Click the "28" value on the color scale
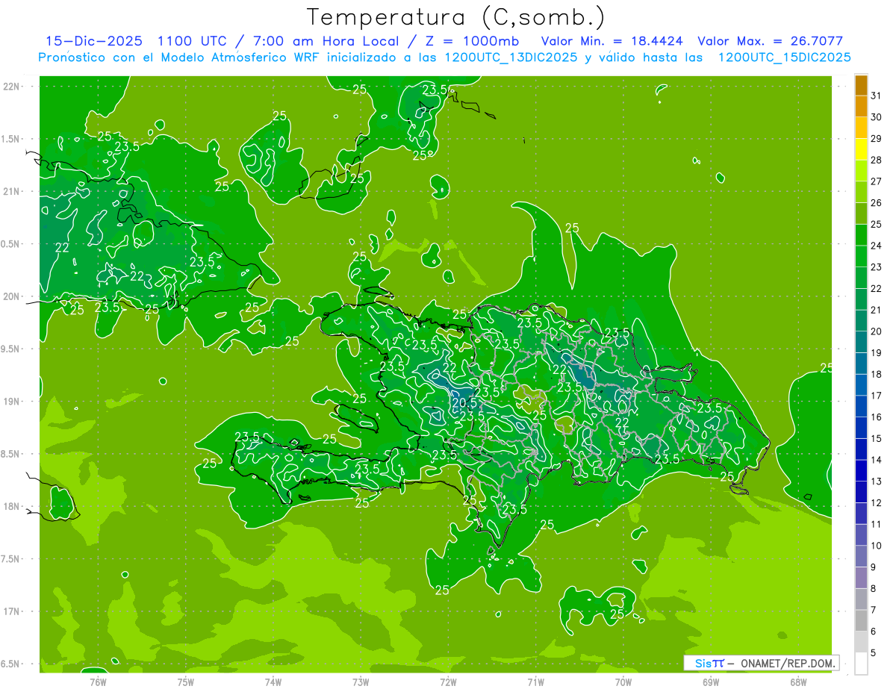The height and width of the screenshot is (692, 896). click(x=877, y=160)
